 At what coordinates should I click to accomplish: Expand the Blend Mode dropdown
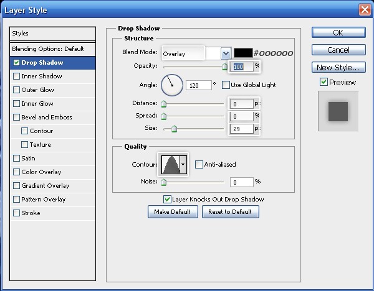pyautogui.click(x=226, y=54)
